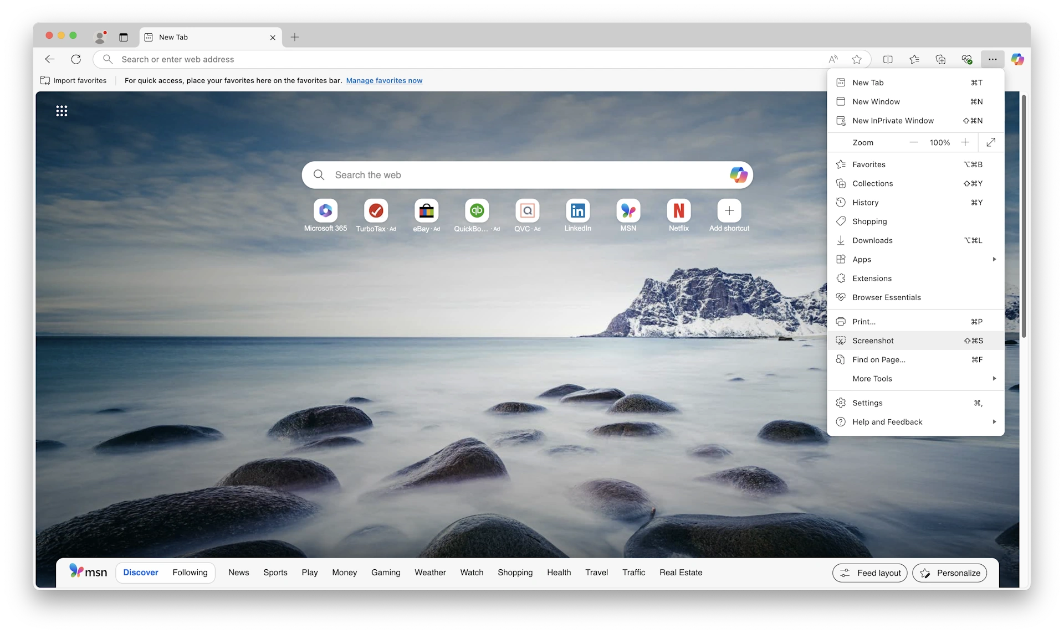Click the Manage favorites now link
The width and height of the screenshot is (1064, 634).
[385, 80]
